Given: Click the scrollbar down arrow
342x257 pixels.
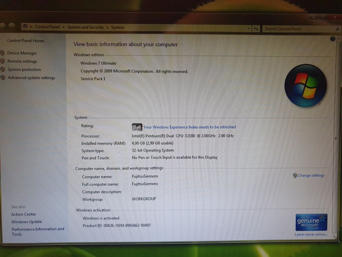Looking at the screenshot, I should (x=335, y=237).
